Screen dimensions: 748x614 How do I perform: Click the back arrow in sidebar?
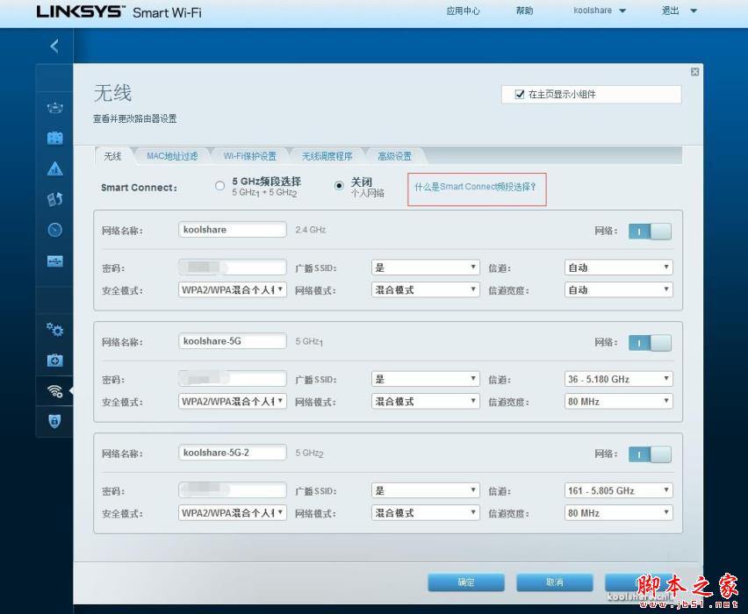(x=54, y=46)
